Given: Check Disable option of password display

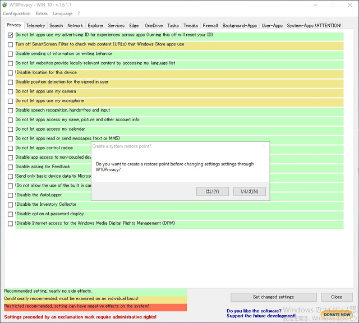Looking at the screenshot, I should (10, 214).
